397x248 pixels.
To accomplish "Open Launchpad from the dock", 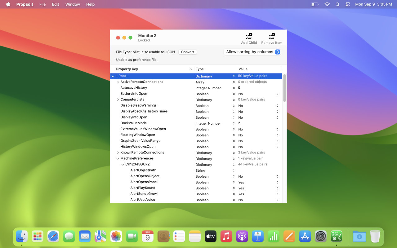I will tap(38, 237).
